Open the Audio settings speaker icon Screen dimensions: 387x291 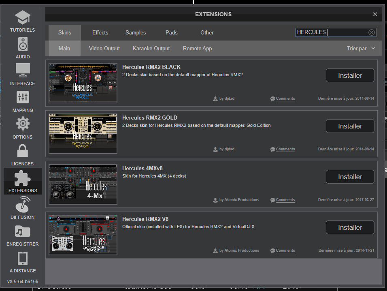[23, 44]
